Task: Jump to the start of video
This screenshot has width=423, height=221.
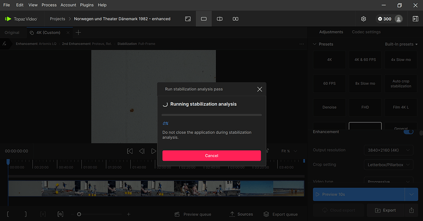Action: [x=130, y=151]
